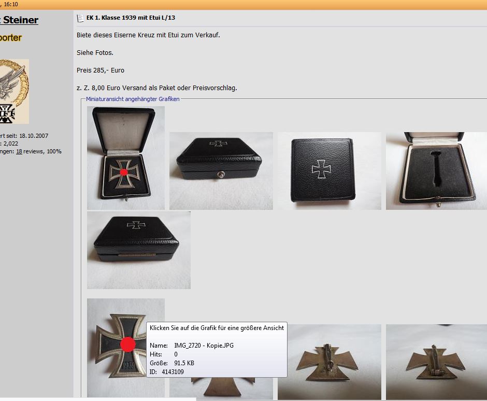Open the Steiner username profile link
Screen dimensions: 487x401
point(19,20)
